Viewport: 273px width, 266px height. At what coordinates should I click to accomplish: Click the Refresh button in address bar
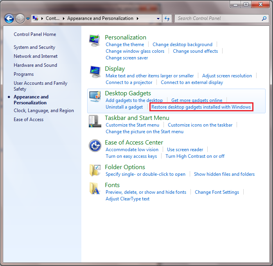167,19
